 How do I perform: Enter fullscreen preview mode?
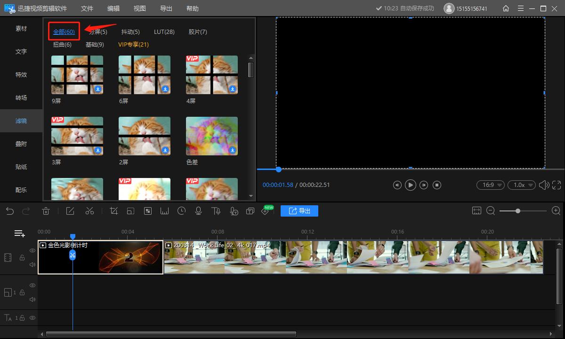click(x=557, y=185)
